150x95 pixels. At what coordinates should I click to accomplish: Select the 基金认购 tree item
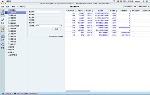15,13
